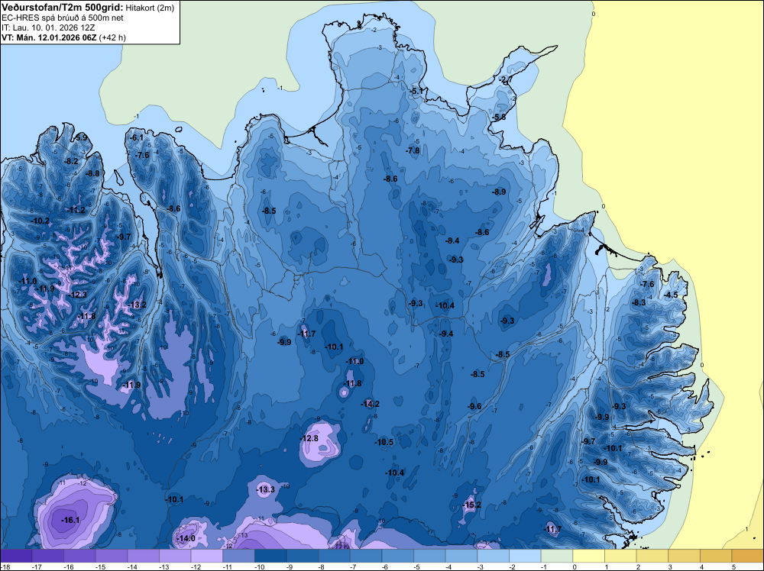Image resolution: width=764 pixels, height=571 pixels.
Task: Select the -8.9 temperature value
Action: (499, 192)
